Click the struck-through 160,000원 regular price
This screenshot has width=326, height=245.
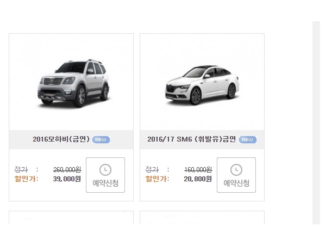198,169
